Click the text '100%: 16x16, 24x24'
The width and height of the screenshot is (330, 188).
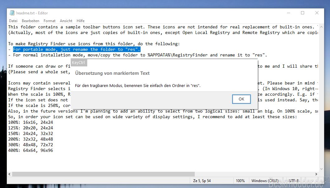(x=31, y=122)
